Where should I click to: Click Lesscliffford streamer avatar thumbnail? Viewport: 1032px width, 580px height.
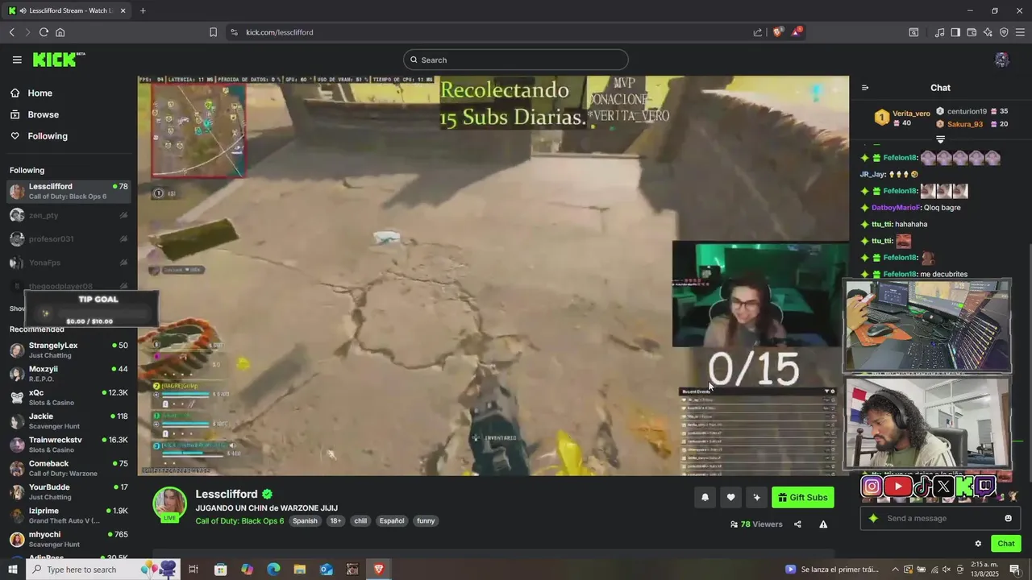pos(170,504)
